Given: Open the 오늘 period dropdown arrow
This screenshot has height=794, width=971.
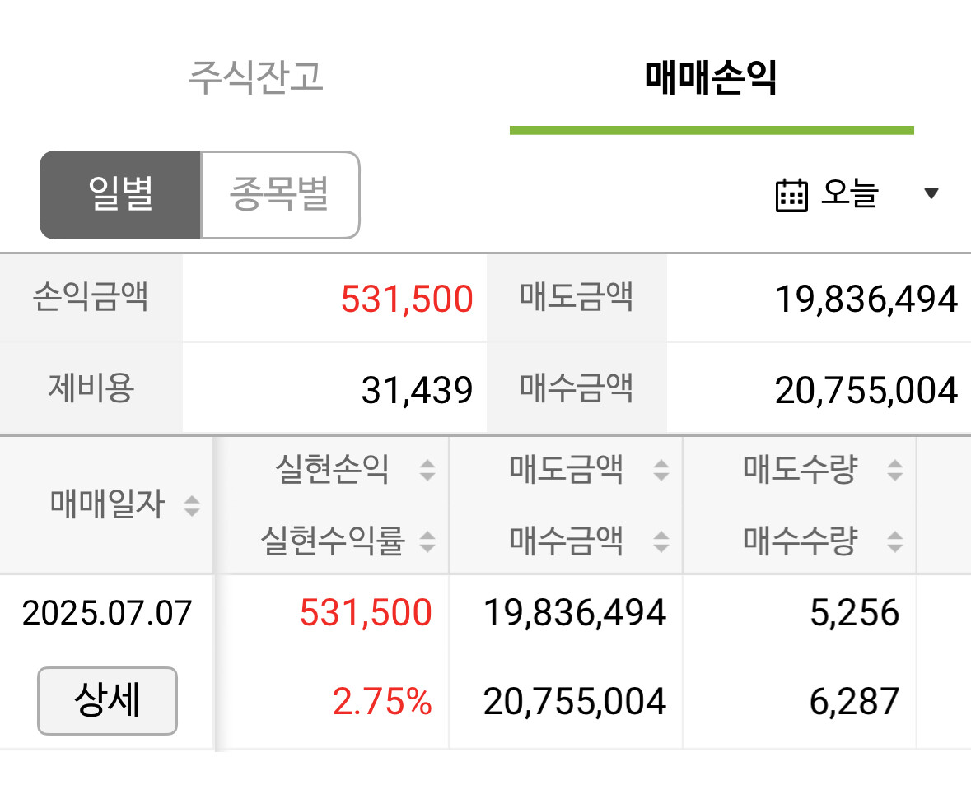Looking at the screenshot, I should pyautogui.click(x=931, y=194).
